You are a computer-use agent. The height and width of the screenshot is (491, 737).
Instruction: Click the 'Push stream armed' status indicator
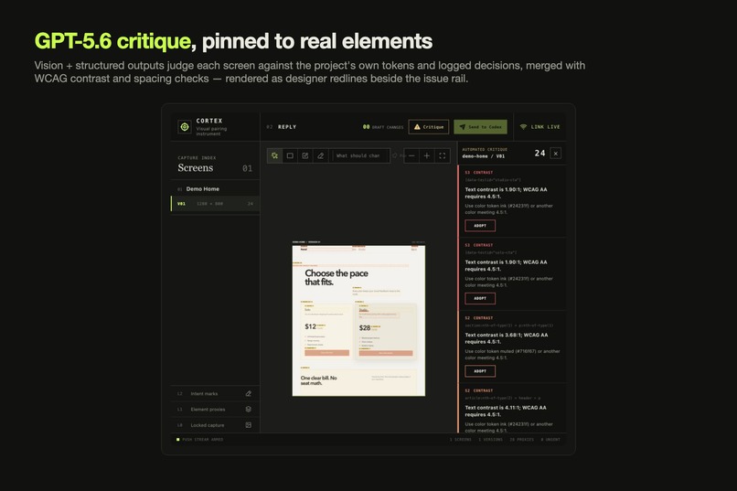click(199, 440)
